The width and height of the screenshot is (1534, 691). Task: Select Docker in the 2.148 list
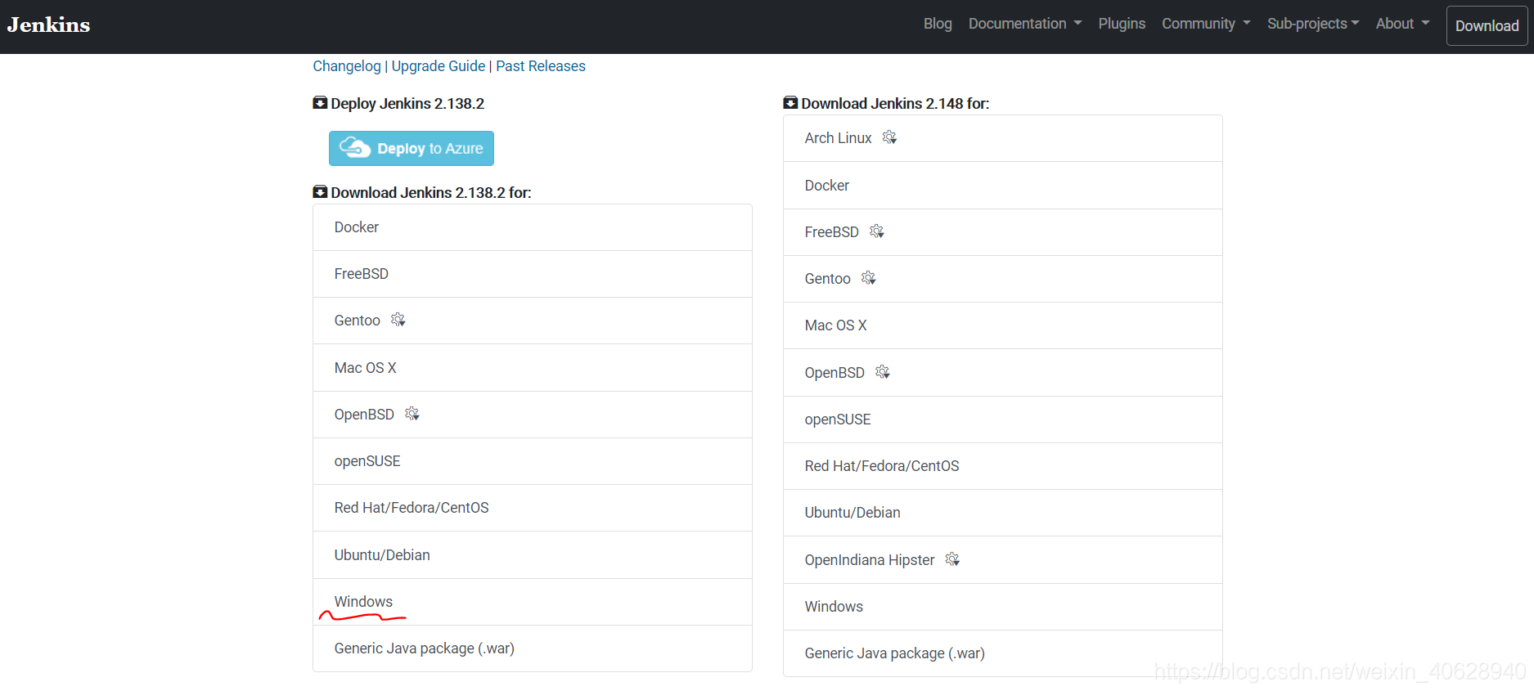pyautogui.click(x=1003, y=186)
